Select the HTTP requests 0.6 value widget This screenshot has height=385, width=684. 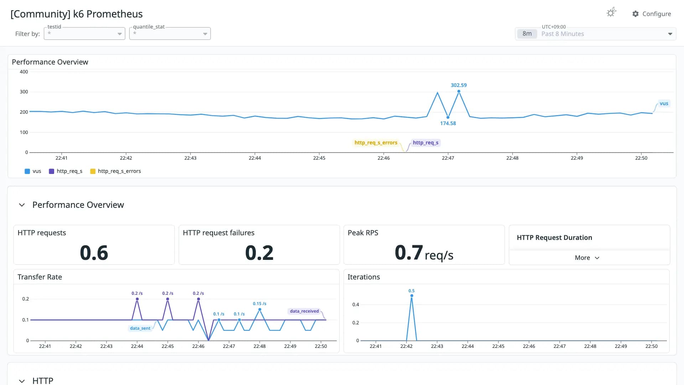(94, 245)
